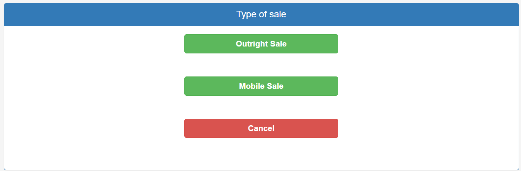Choose Outright Sale as the sale type

pyautogui.click(x=261, y=44)
